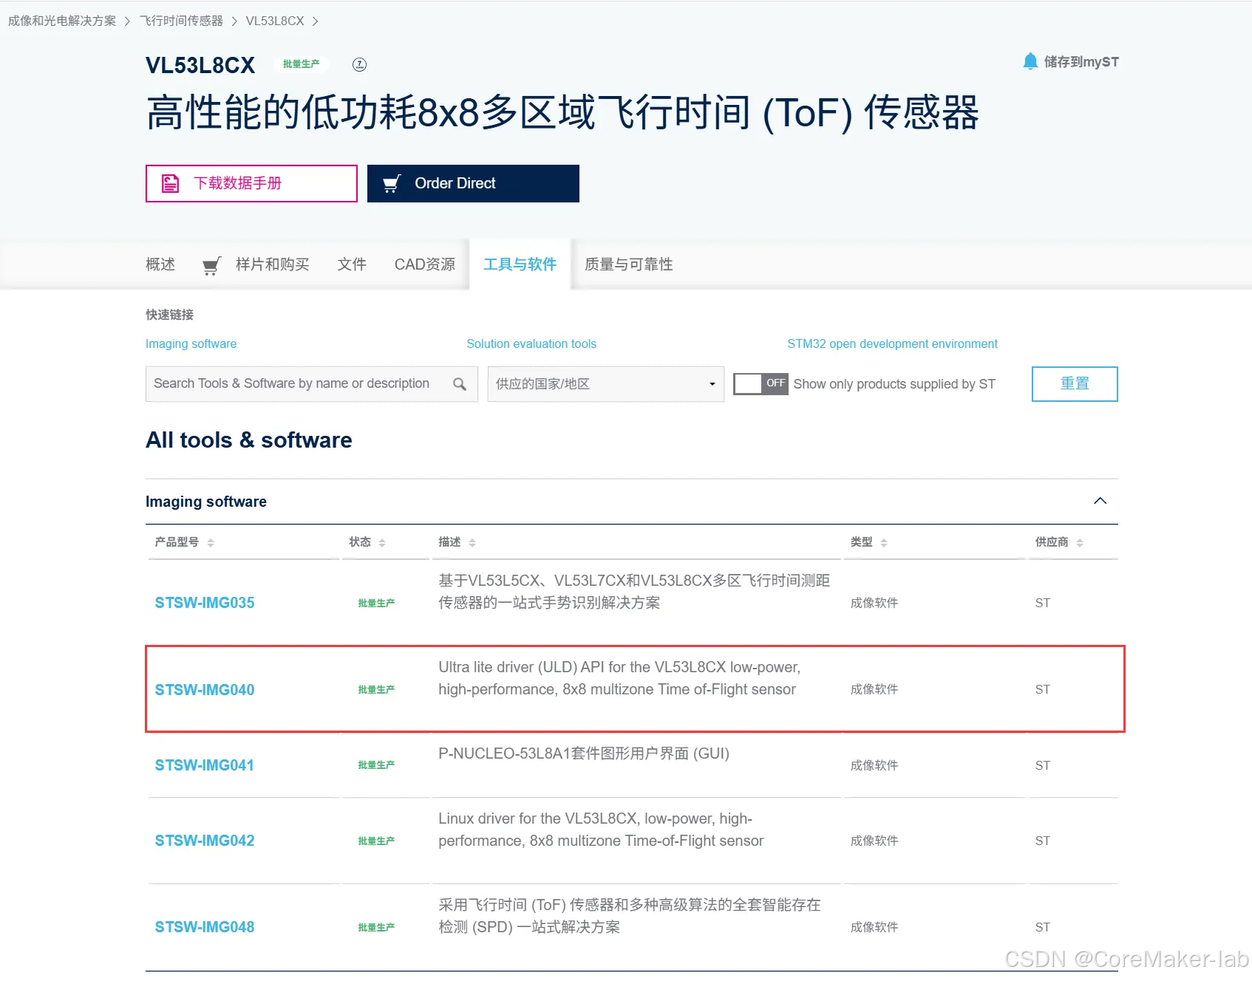Click the 快速链接 label
1252x981 pixels.
tap(170, 315)
